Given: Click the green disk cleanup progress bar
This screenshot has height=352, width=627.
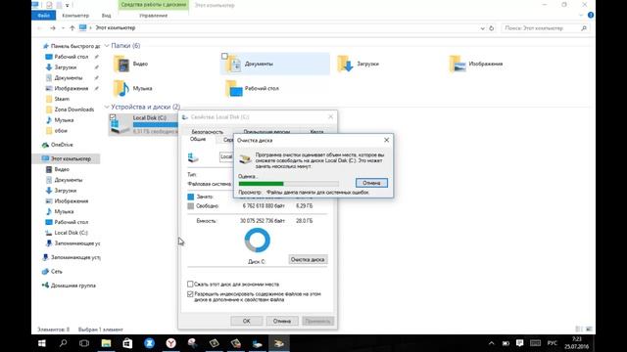Looking at the screenshot, I should (289, 184).
